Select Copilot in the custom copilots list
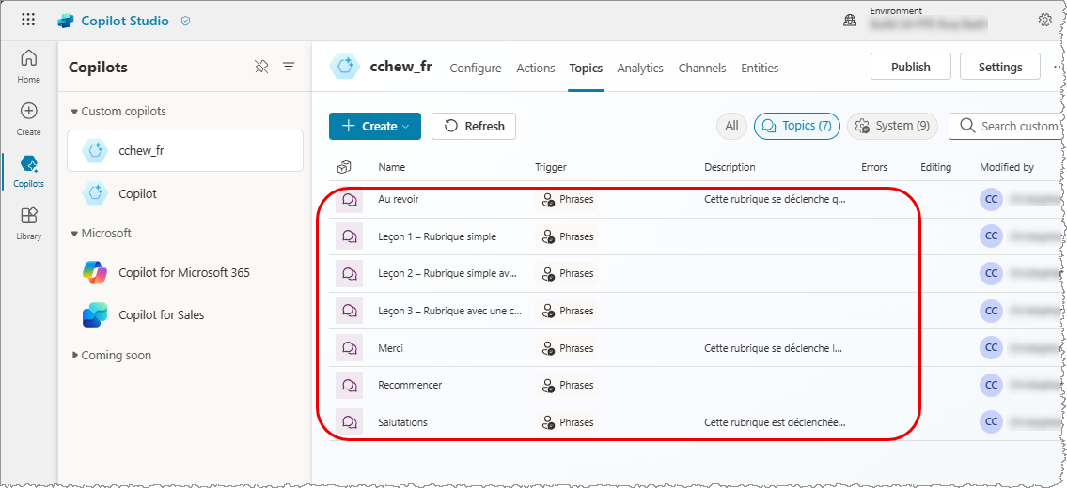 [185, 193]
